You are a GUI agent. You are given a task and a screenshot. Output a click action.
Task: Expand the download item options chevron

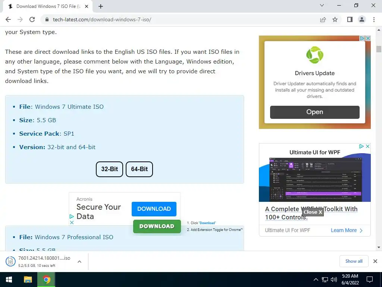[79, 262]
